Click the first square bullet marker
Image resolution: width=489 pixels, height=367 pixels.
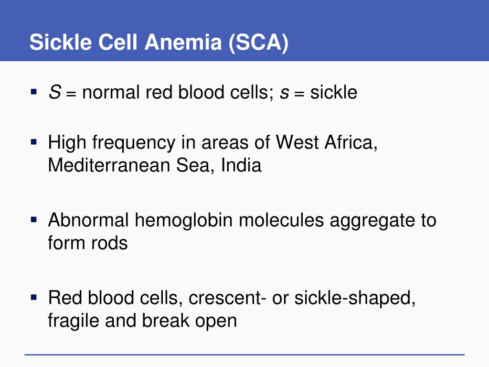coord(34,92)
